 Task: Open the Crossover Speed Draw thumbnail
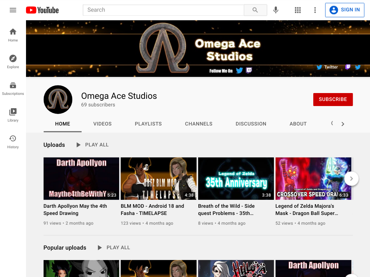coord(313,179)
